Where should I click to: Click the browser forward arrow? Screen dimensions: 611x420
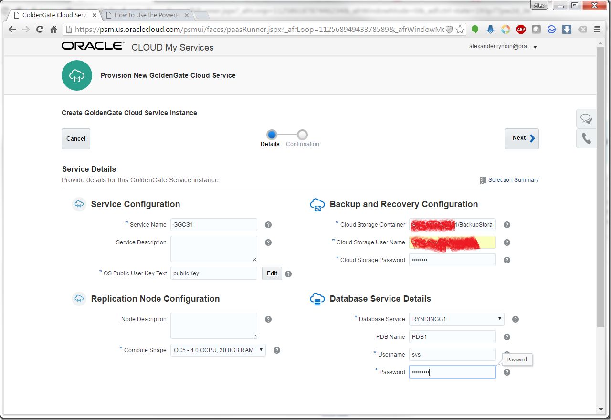coord(26,30)
